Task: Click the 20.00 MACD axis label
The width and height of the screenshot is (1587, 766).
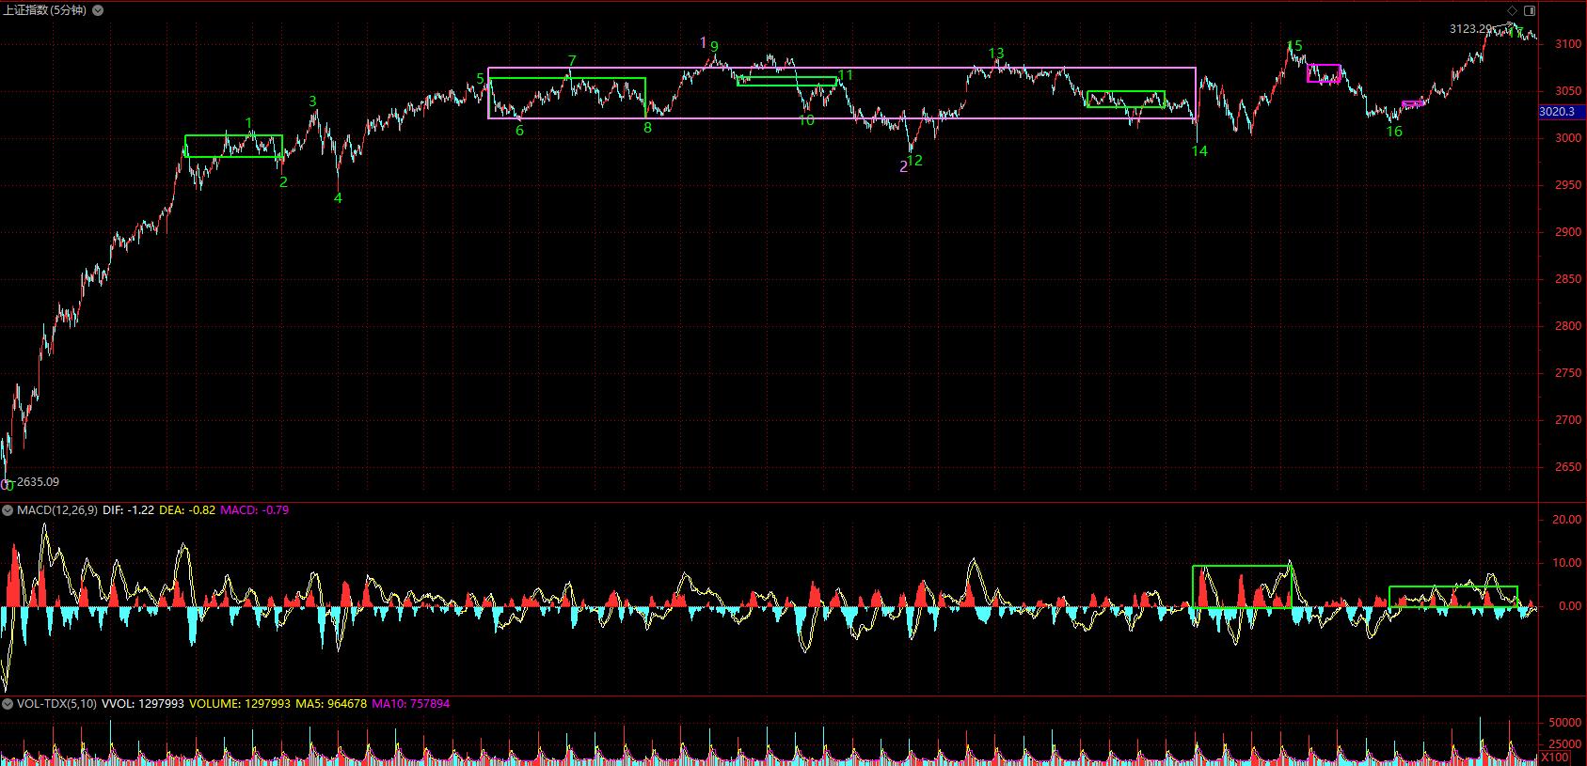Action: point(1566,520)
